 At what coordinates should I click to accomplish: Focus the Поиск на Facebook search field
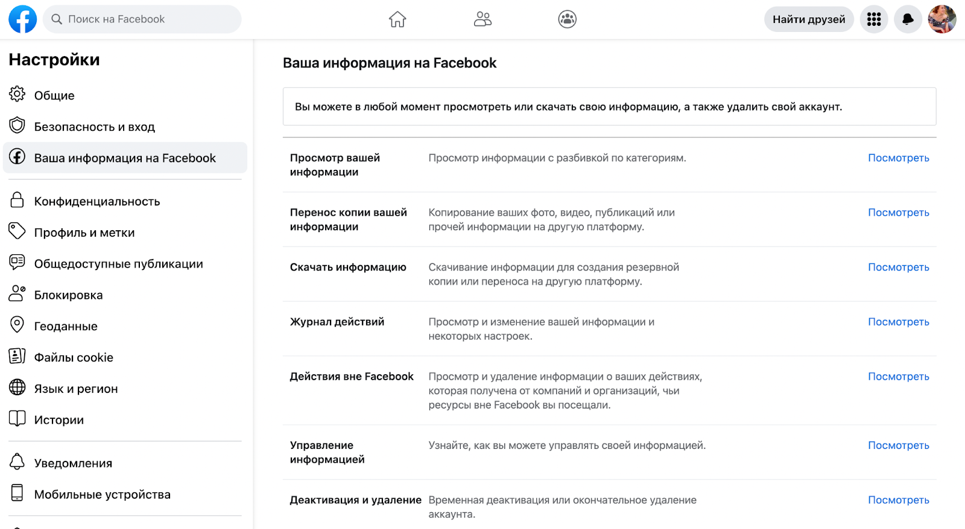(142, 19)
